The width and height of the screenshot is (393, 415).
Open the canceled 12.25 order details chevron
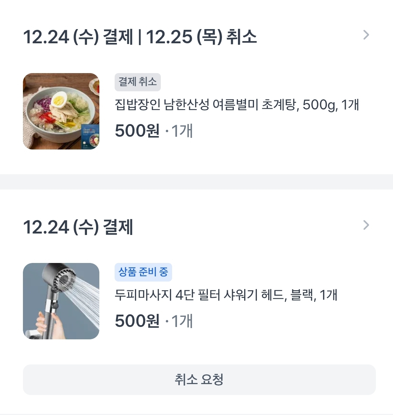click(x=366, y=35)
